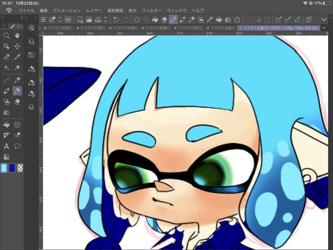Select the Hand pan tool

coord(17,35)
